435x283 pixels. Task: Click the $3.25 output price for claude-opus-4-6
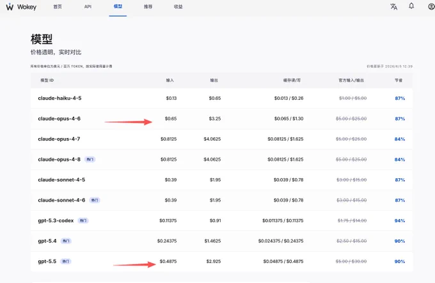(x=215, y=119)
